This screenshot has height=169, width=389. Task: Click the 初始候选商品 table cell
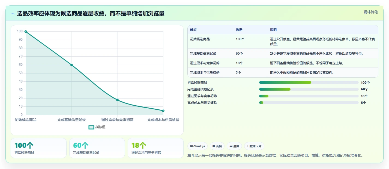point(200,39)
